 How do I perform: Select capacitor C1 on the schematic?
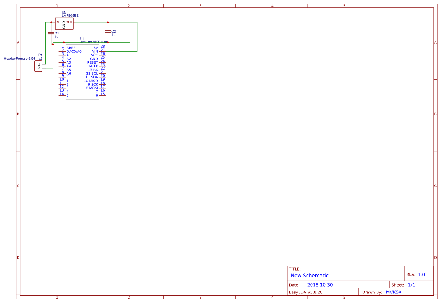[x=51, y=33]
